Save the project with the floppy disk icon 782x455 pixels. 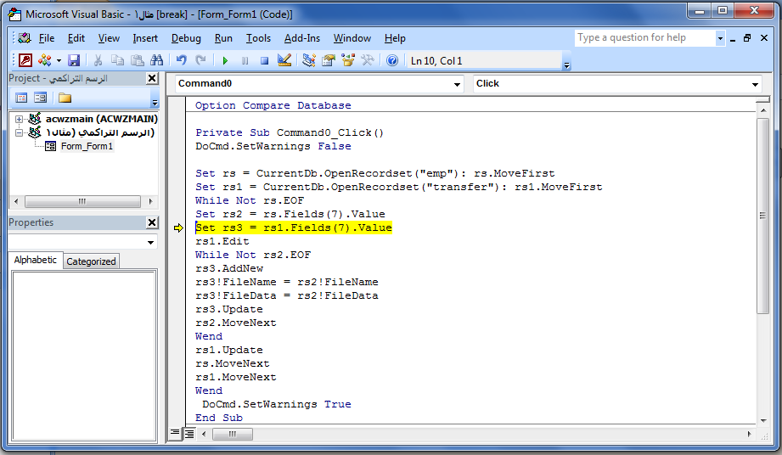click(x=74, y=60)
